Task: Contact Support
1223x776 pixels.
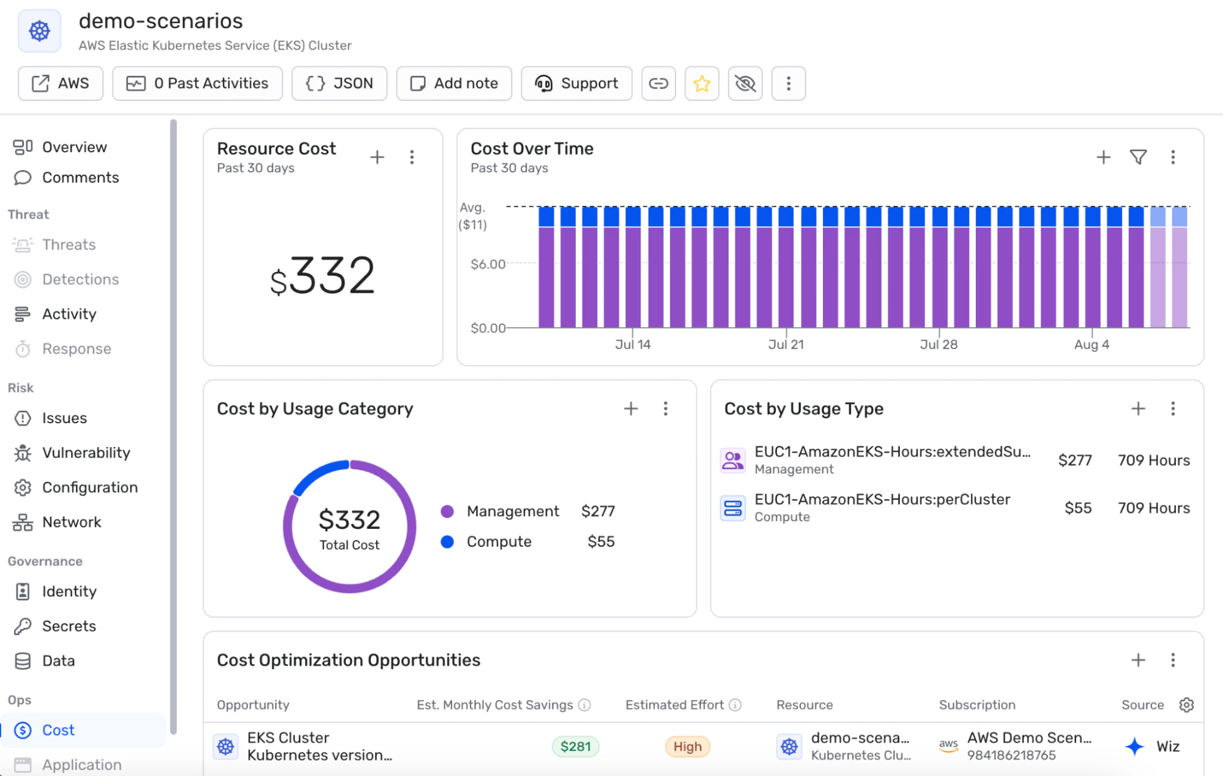Action: [x=576, y=83]
